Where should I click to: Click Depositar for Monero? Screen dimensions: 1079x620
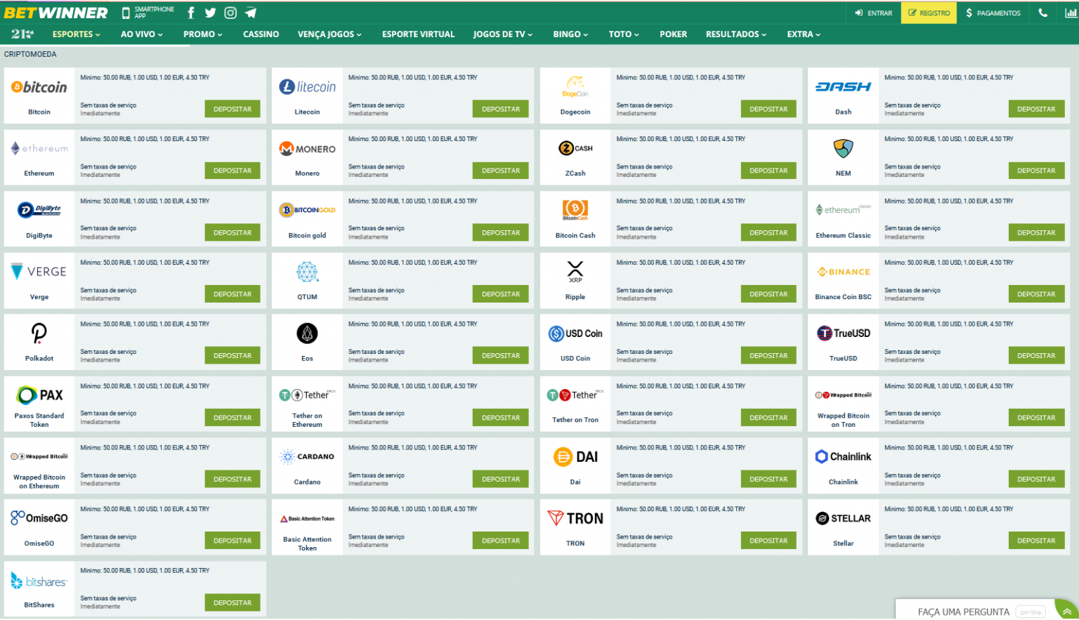[501, 171]
